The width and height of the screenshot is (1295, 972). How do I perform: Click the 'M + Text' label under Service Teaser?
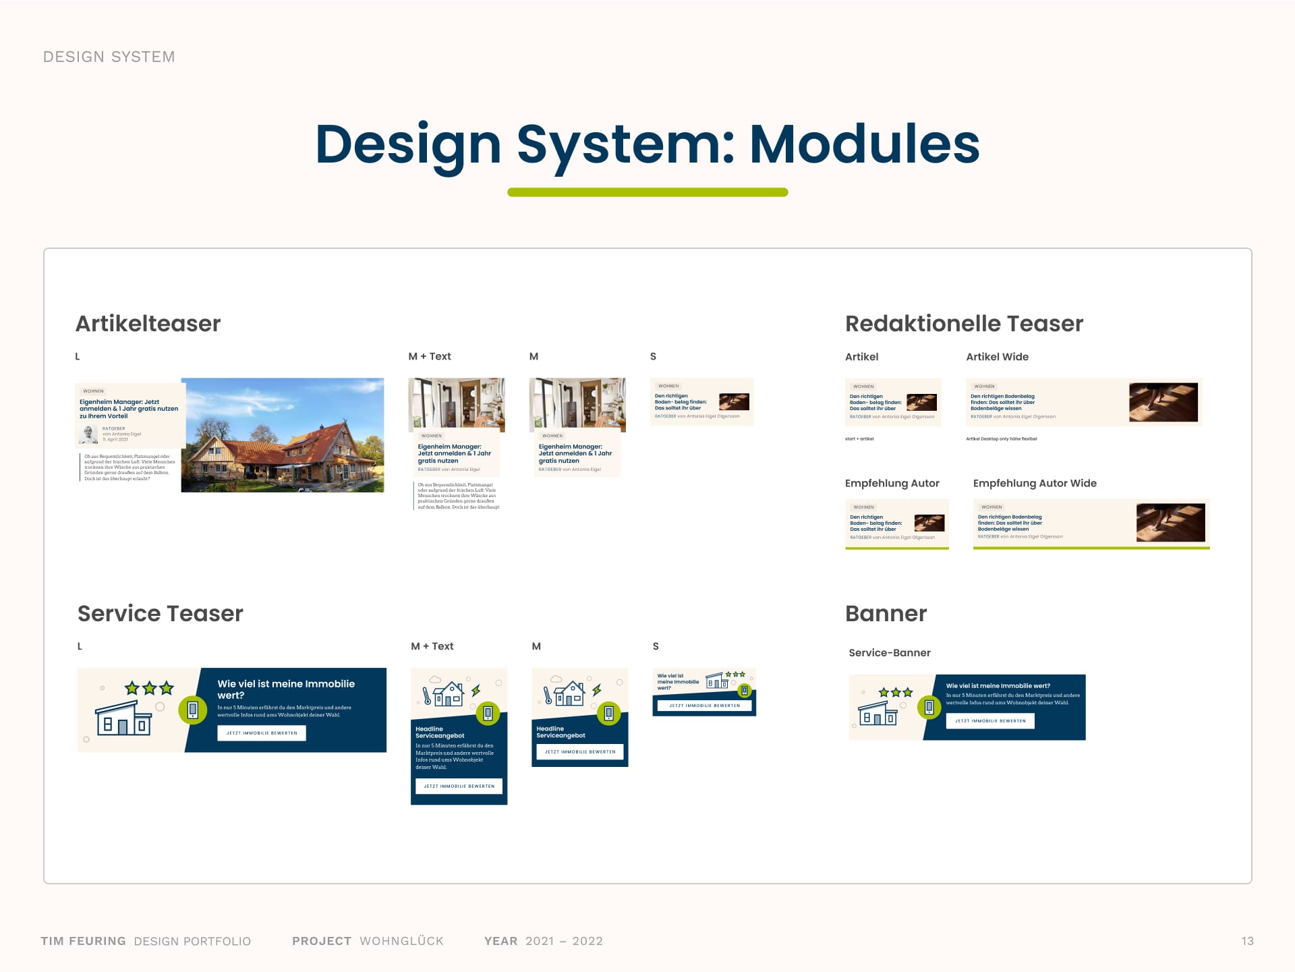[x=432, y=646]
